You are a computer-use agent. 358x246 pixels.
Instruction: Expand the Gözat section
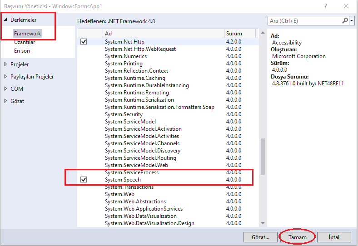(5, 101)
